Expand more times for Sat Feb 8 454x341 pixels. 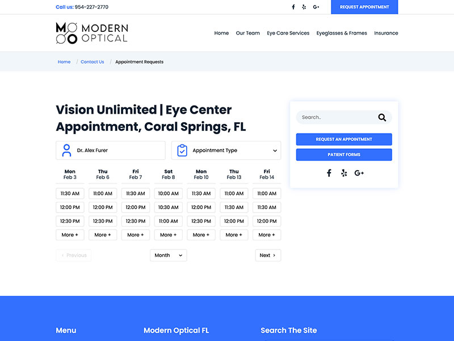(x=169, y=235)
